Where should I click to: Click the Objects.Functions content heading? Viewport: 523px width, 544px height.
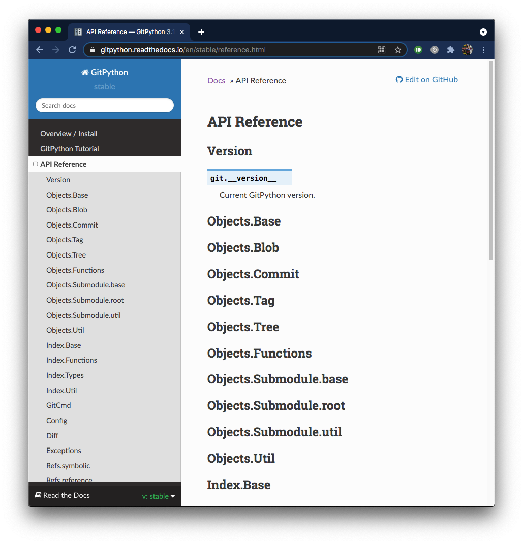coord(259,353)
